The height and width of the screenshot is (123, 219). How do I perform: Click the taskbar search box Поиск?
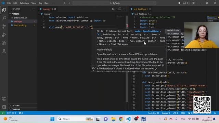click(75, 119)
